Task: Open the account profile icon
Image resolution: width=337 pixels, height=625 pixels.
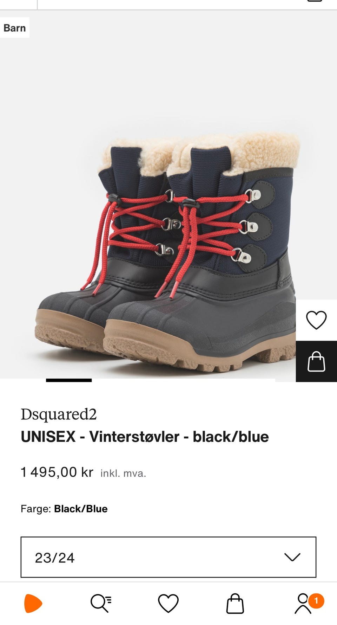Action: (303, 603)
